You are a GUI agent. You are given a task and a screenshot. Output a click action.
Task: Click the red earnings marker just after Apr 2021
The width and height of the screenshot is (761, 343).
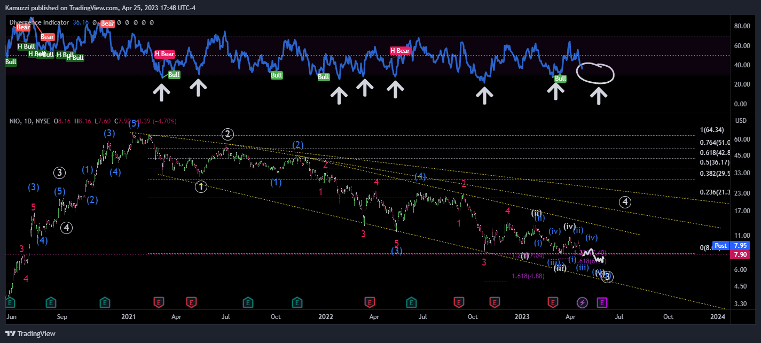191,302
